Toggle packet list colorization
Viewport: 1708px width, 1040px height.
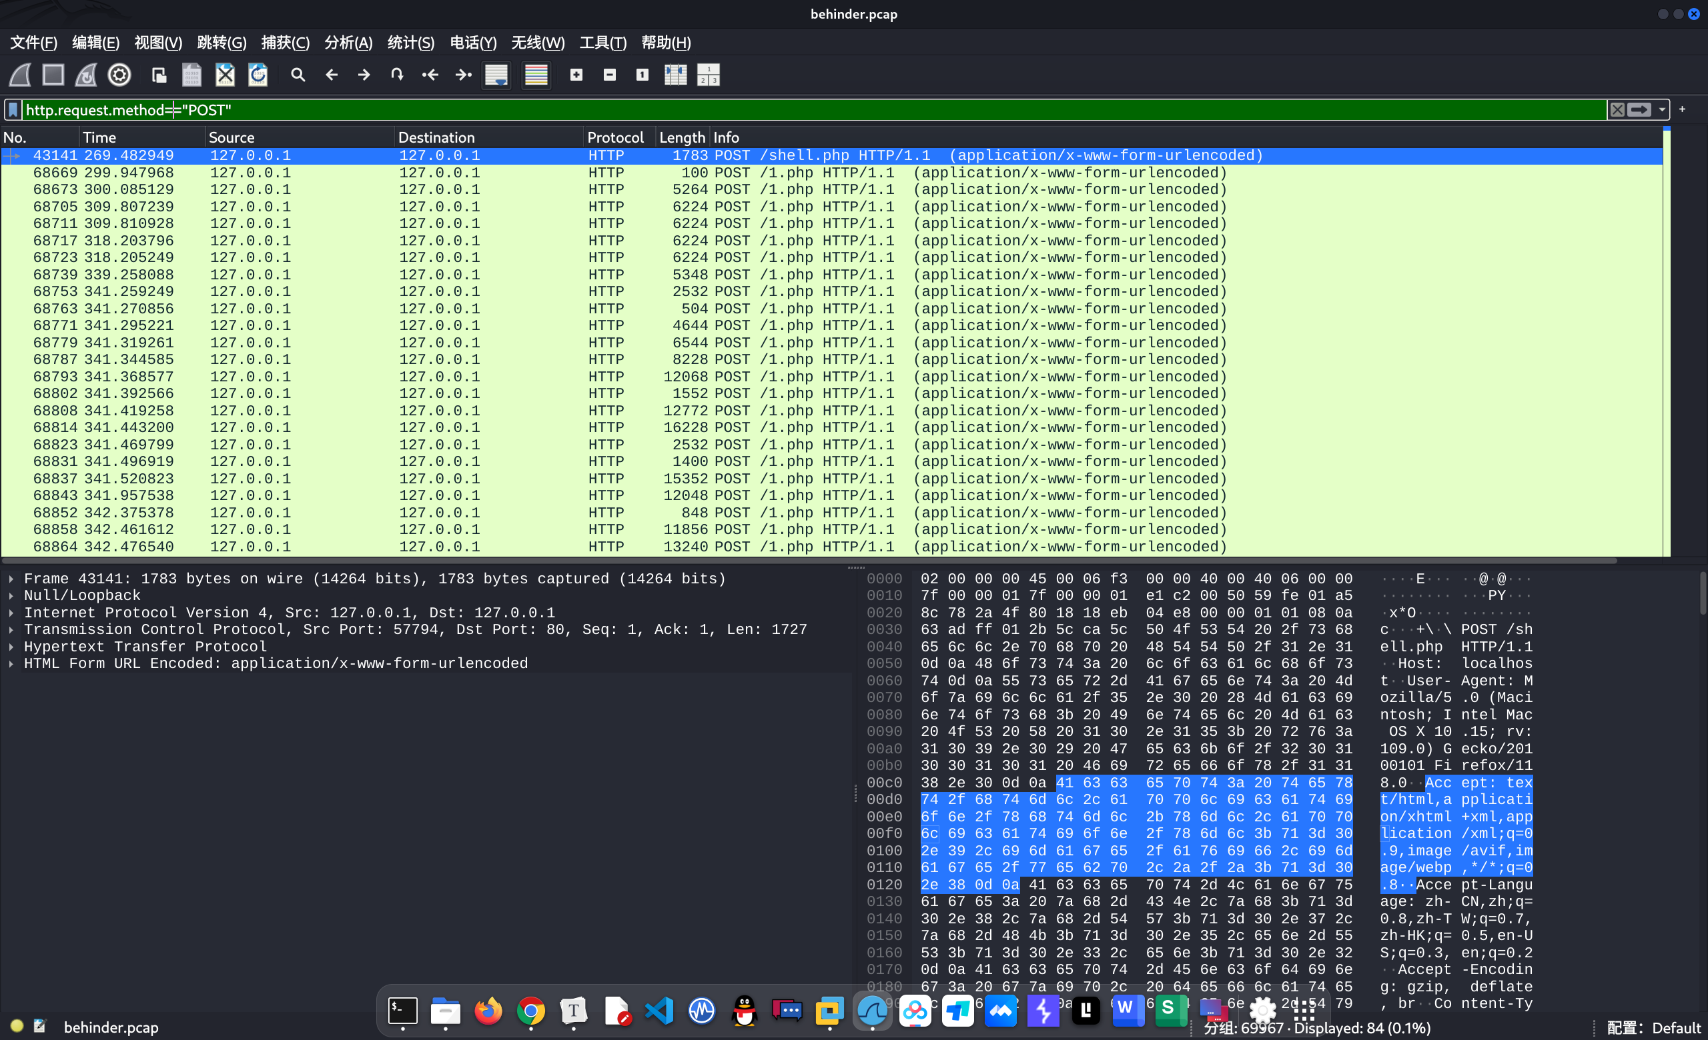coord(536,75)
